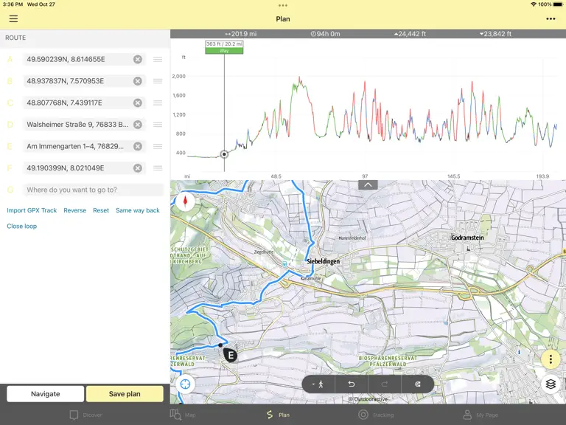Click waypoint E marker on map
This screenshot has width=566, height=425.
pyautogui.click(x=230, y=355)
